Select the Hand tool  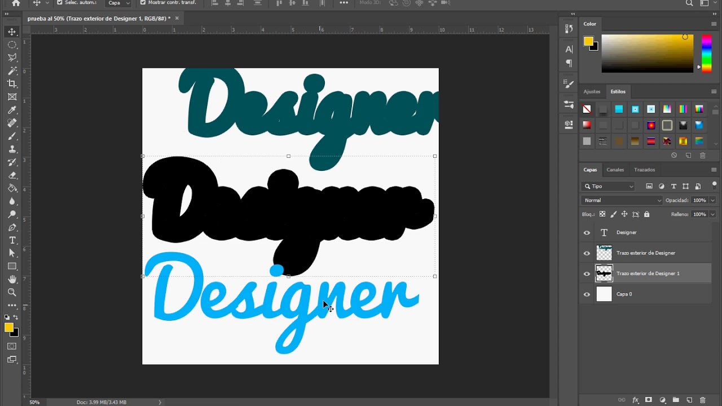(x=12, y=279)
